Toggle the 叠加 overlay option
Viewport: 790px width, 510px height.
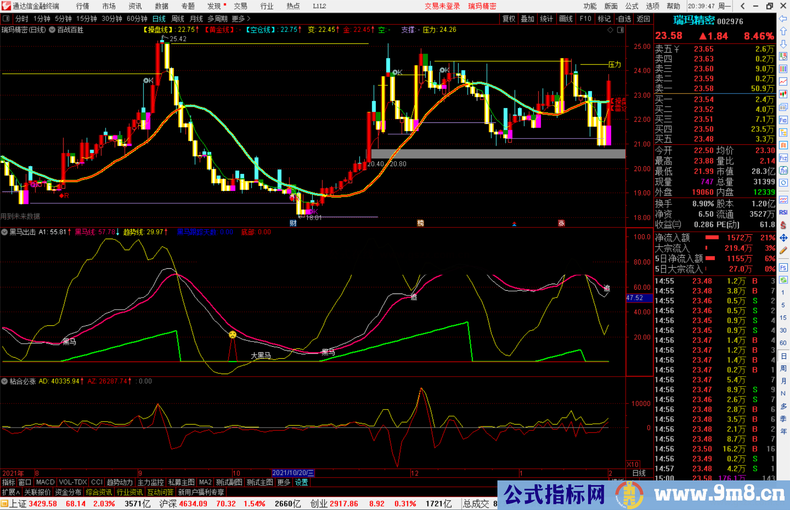(x=528, y=19)
